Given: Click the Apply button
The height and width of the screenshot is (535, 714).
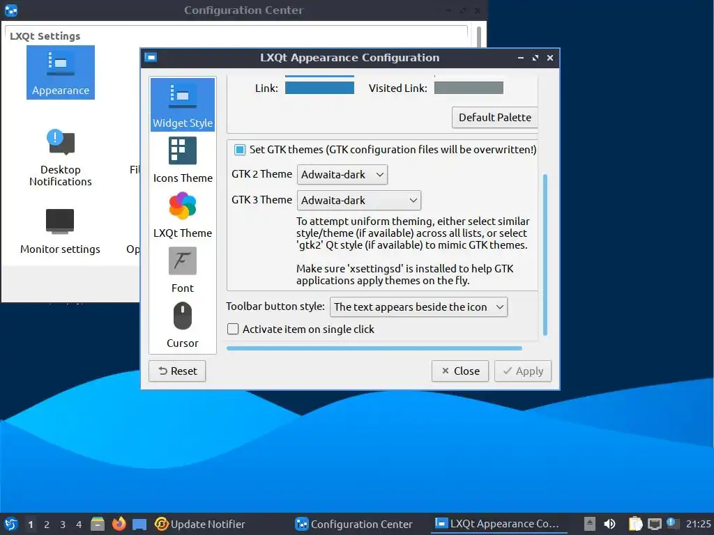Looking at the screenshot, I should (x=523, y=371).
